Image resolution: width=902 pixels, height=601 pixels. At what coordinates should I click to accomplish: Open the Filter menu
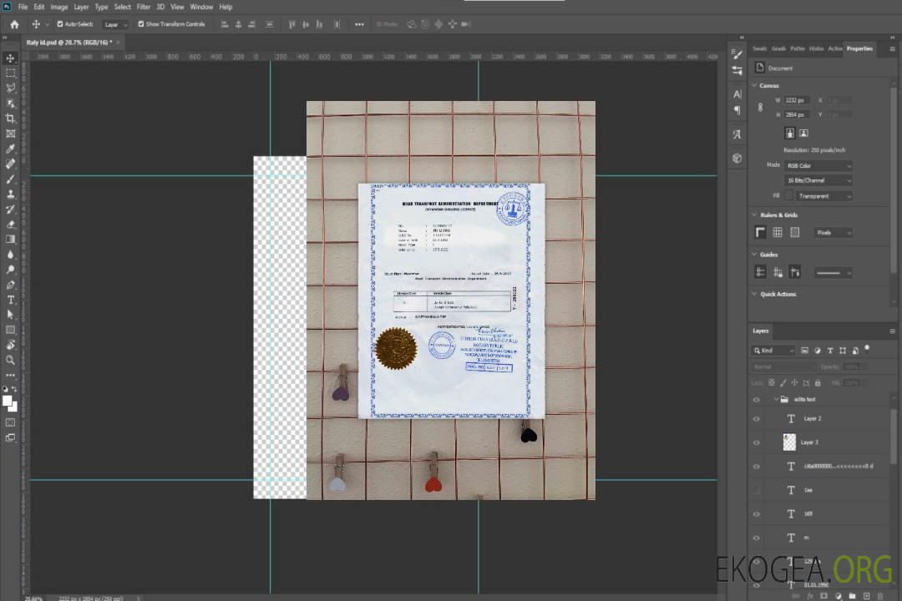144,7
